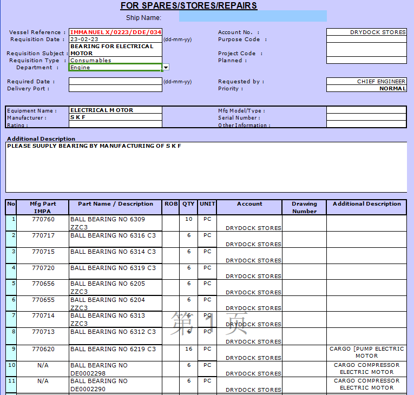
Task: Click the PC unit cell in row 3
Action: (207, 255)
